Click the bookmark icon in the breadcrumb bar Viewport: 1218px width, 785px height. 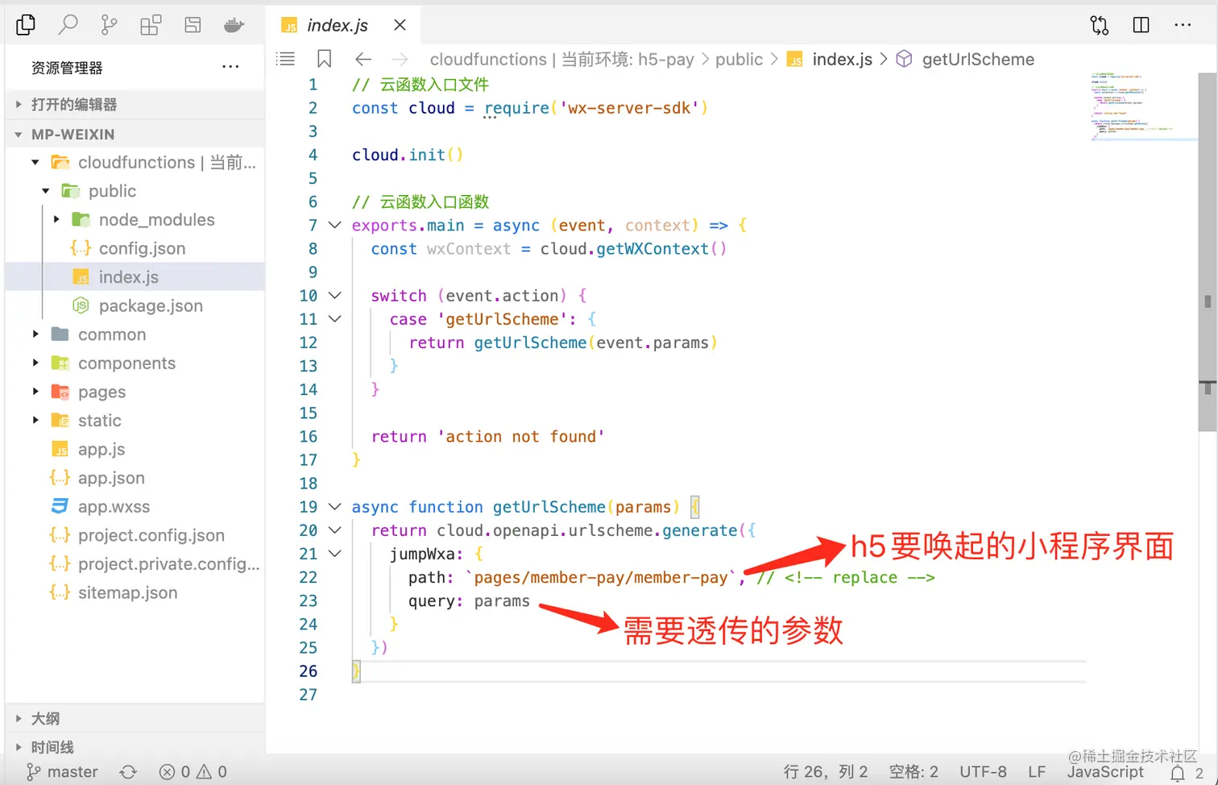tap(325, 59)
